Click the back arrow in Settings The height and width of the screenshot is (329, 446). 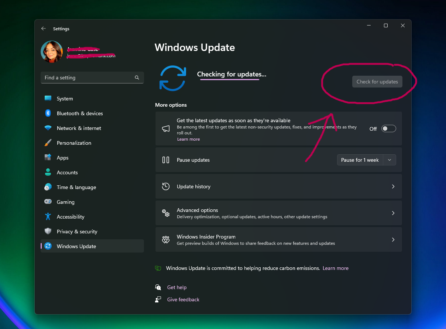44,28
